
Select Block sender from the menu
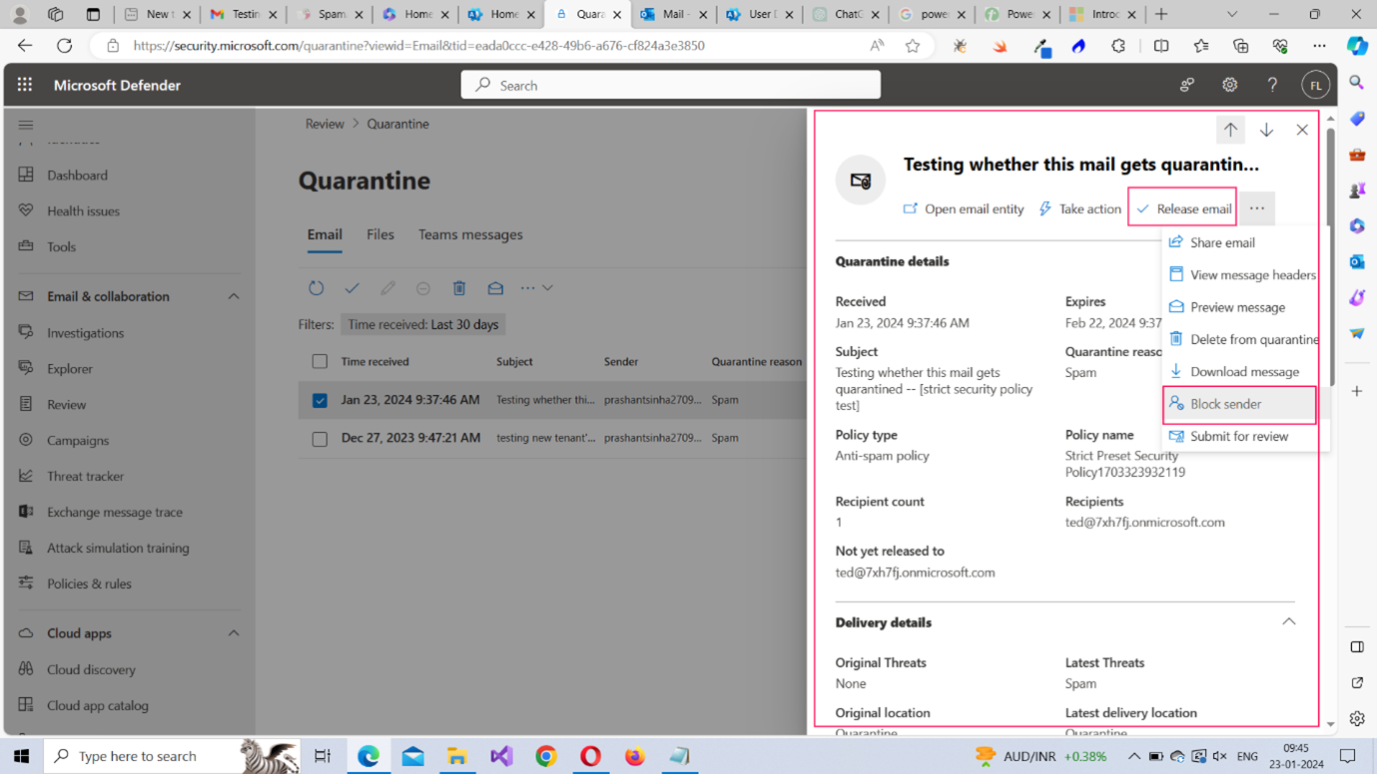tap(1225, 404)
